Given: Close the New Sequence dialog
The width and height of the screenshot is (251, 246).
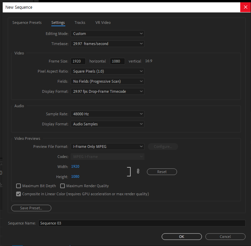Looking at the screenshot, I should pos(245,7).
